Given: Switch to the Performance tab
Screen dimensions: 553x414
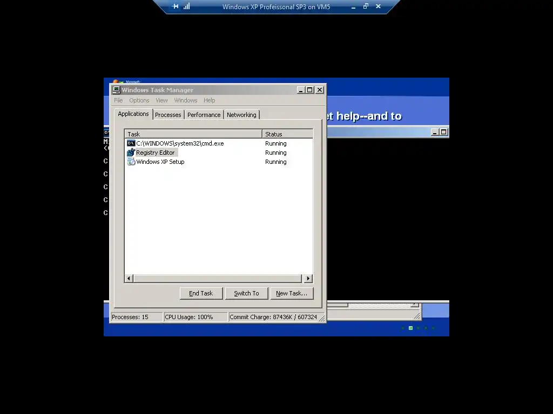Looking at the screenshot, I should (x=204, y=115).
